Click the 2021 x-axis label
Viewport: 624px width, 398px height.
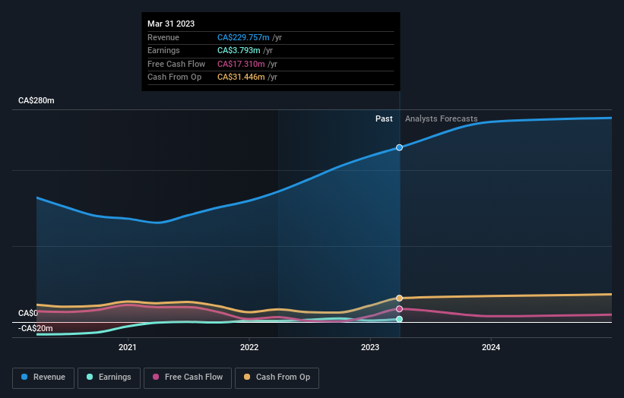coord(128,348)
